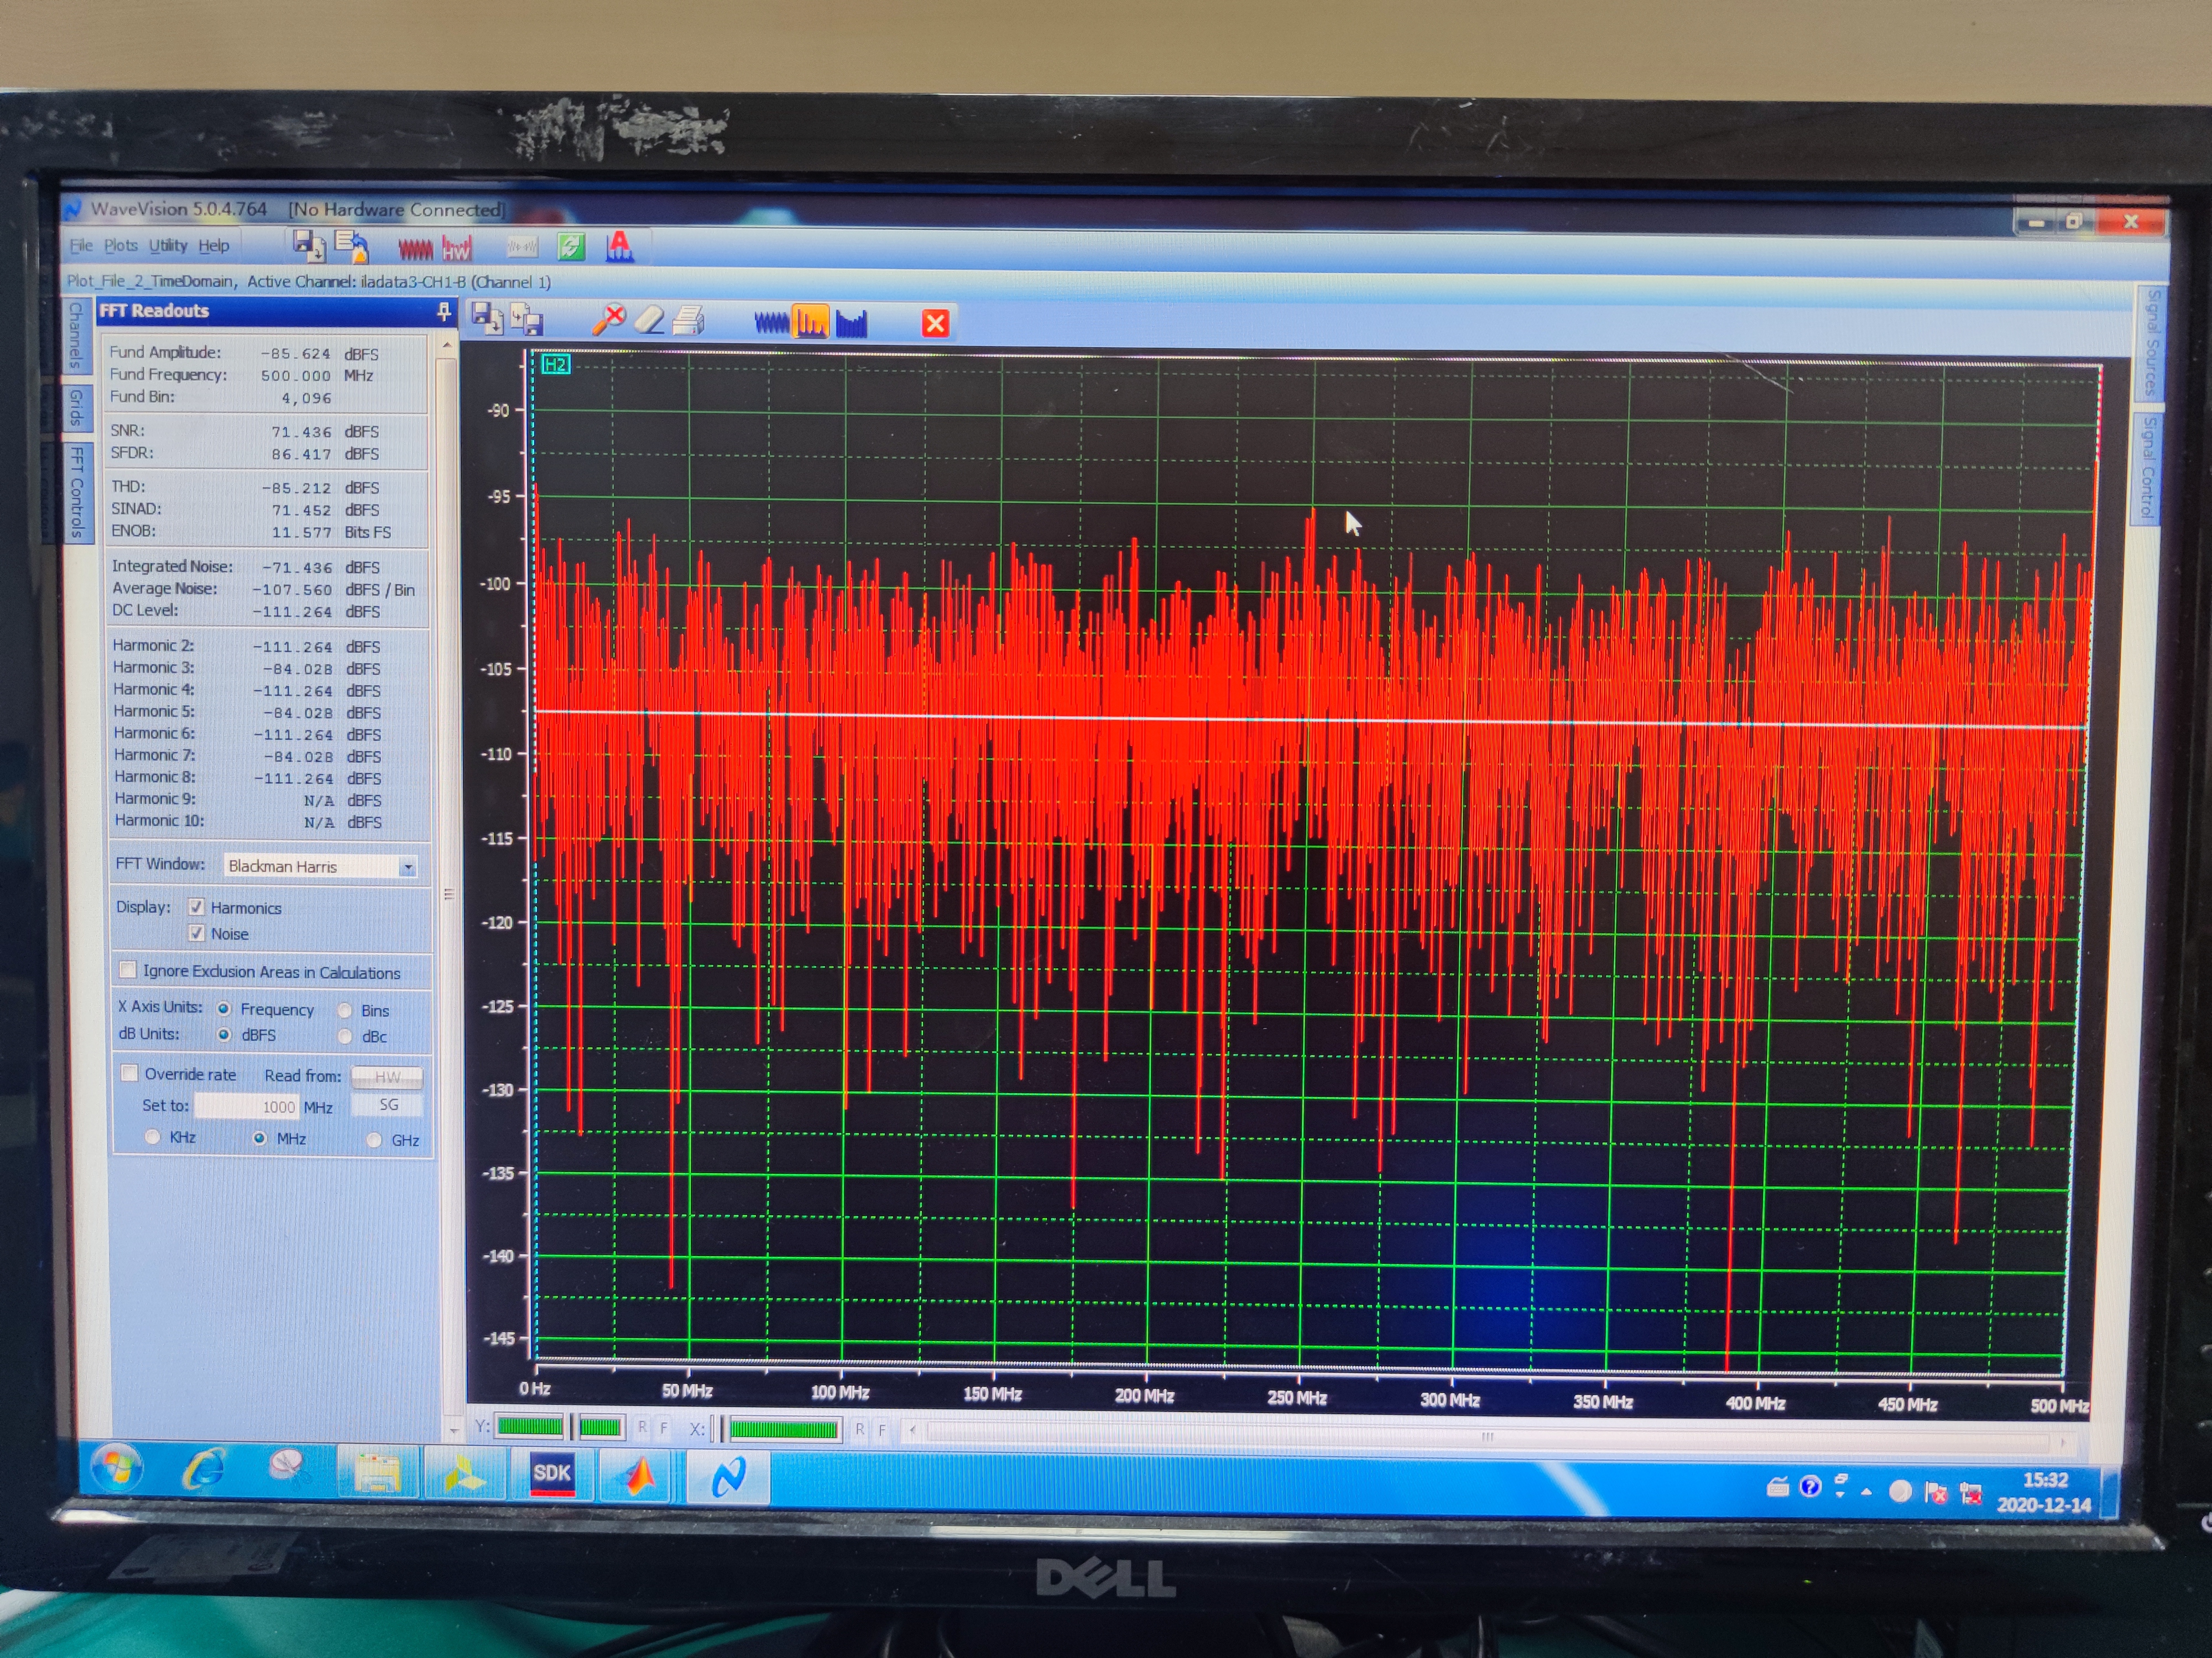Open the FFT Window dropdown
This screenshot has width=2212, height=1658.
pyautogui.click(x=408, y=868)
